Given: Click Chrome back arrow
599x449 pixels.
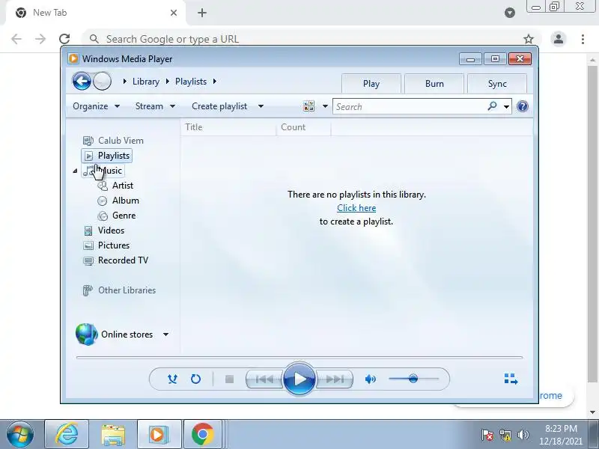Looking at the screenshot, I should 16,39.
